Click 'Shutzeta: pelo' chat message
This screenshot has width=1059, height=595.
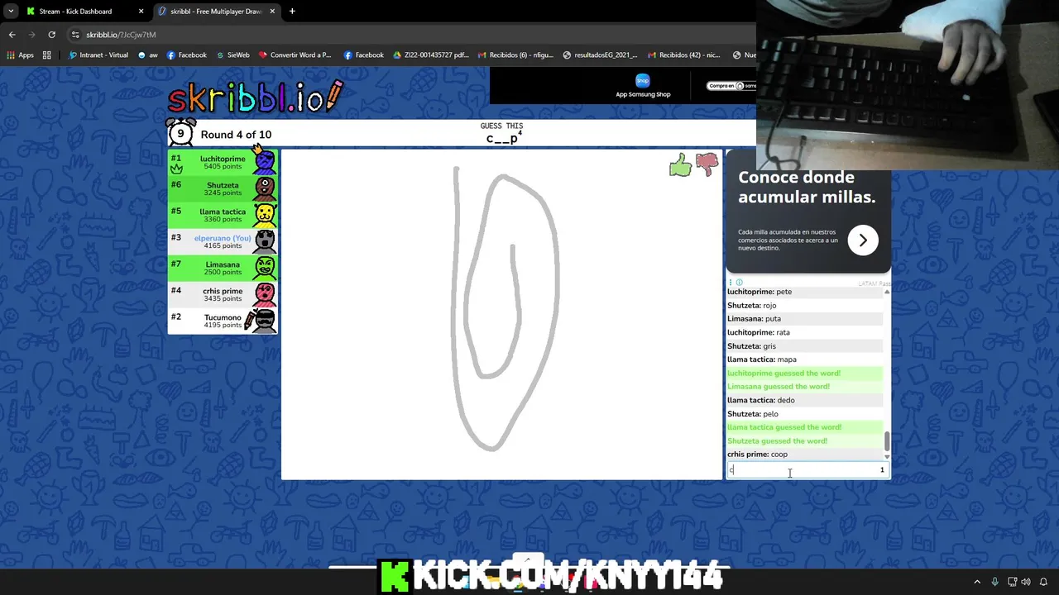[x=753, y=414]
